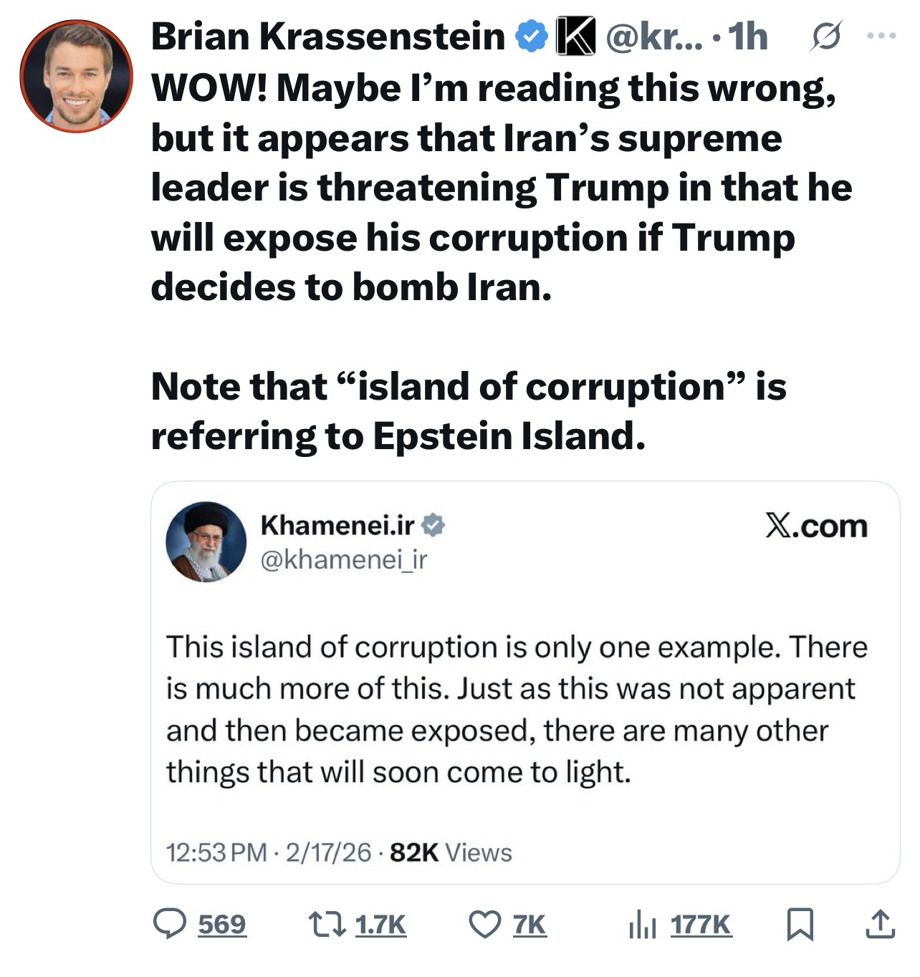
Task: Click the Grok slashed-circle icon
Action: pyautogui.click(x=825, y=37)
